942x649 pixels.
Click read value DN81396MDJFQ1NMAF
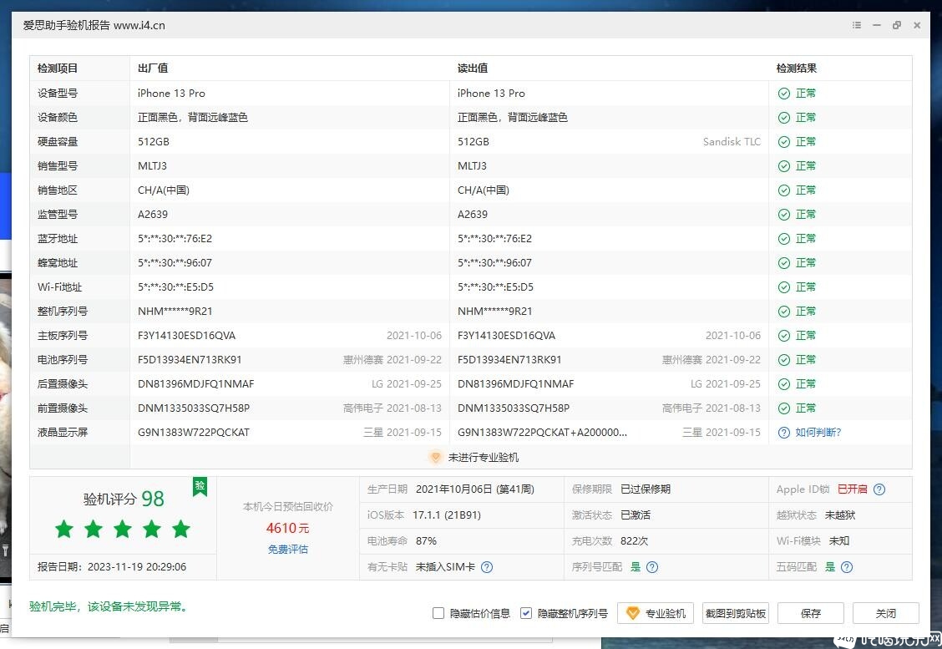[x=515, y=384]
